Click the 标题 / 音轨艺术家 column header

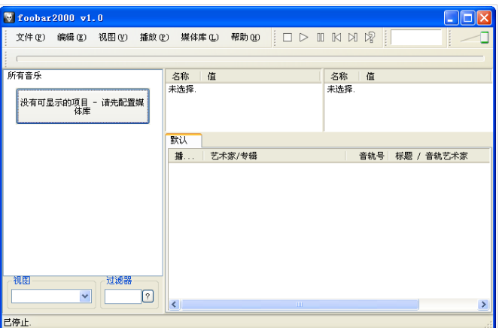(x=440, y=156)
